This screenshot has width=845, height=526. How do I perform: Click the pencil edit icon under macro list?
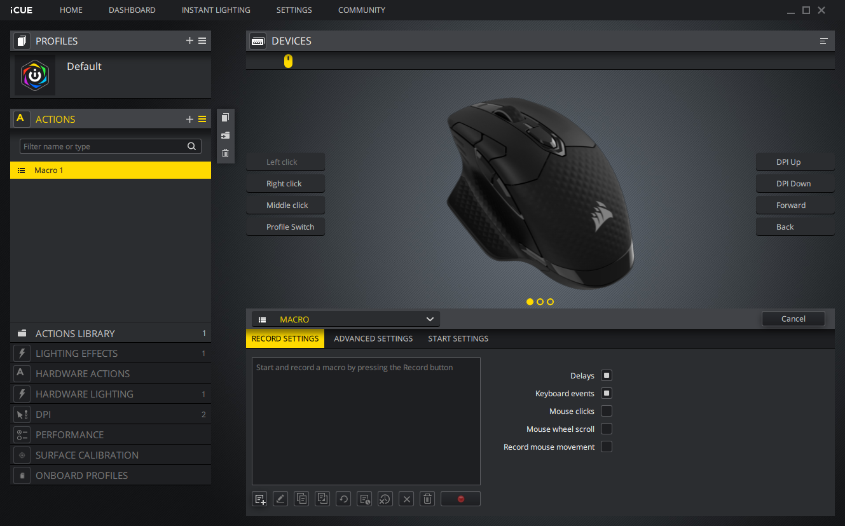280,499
